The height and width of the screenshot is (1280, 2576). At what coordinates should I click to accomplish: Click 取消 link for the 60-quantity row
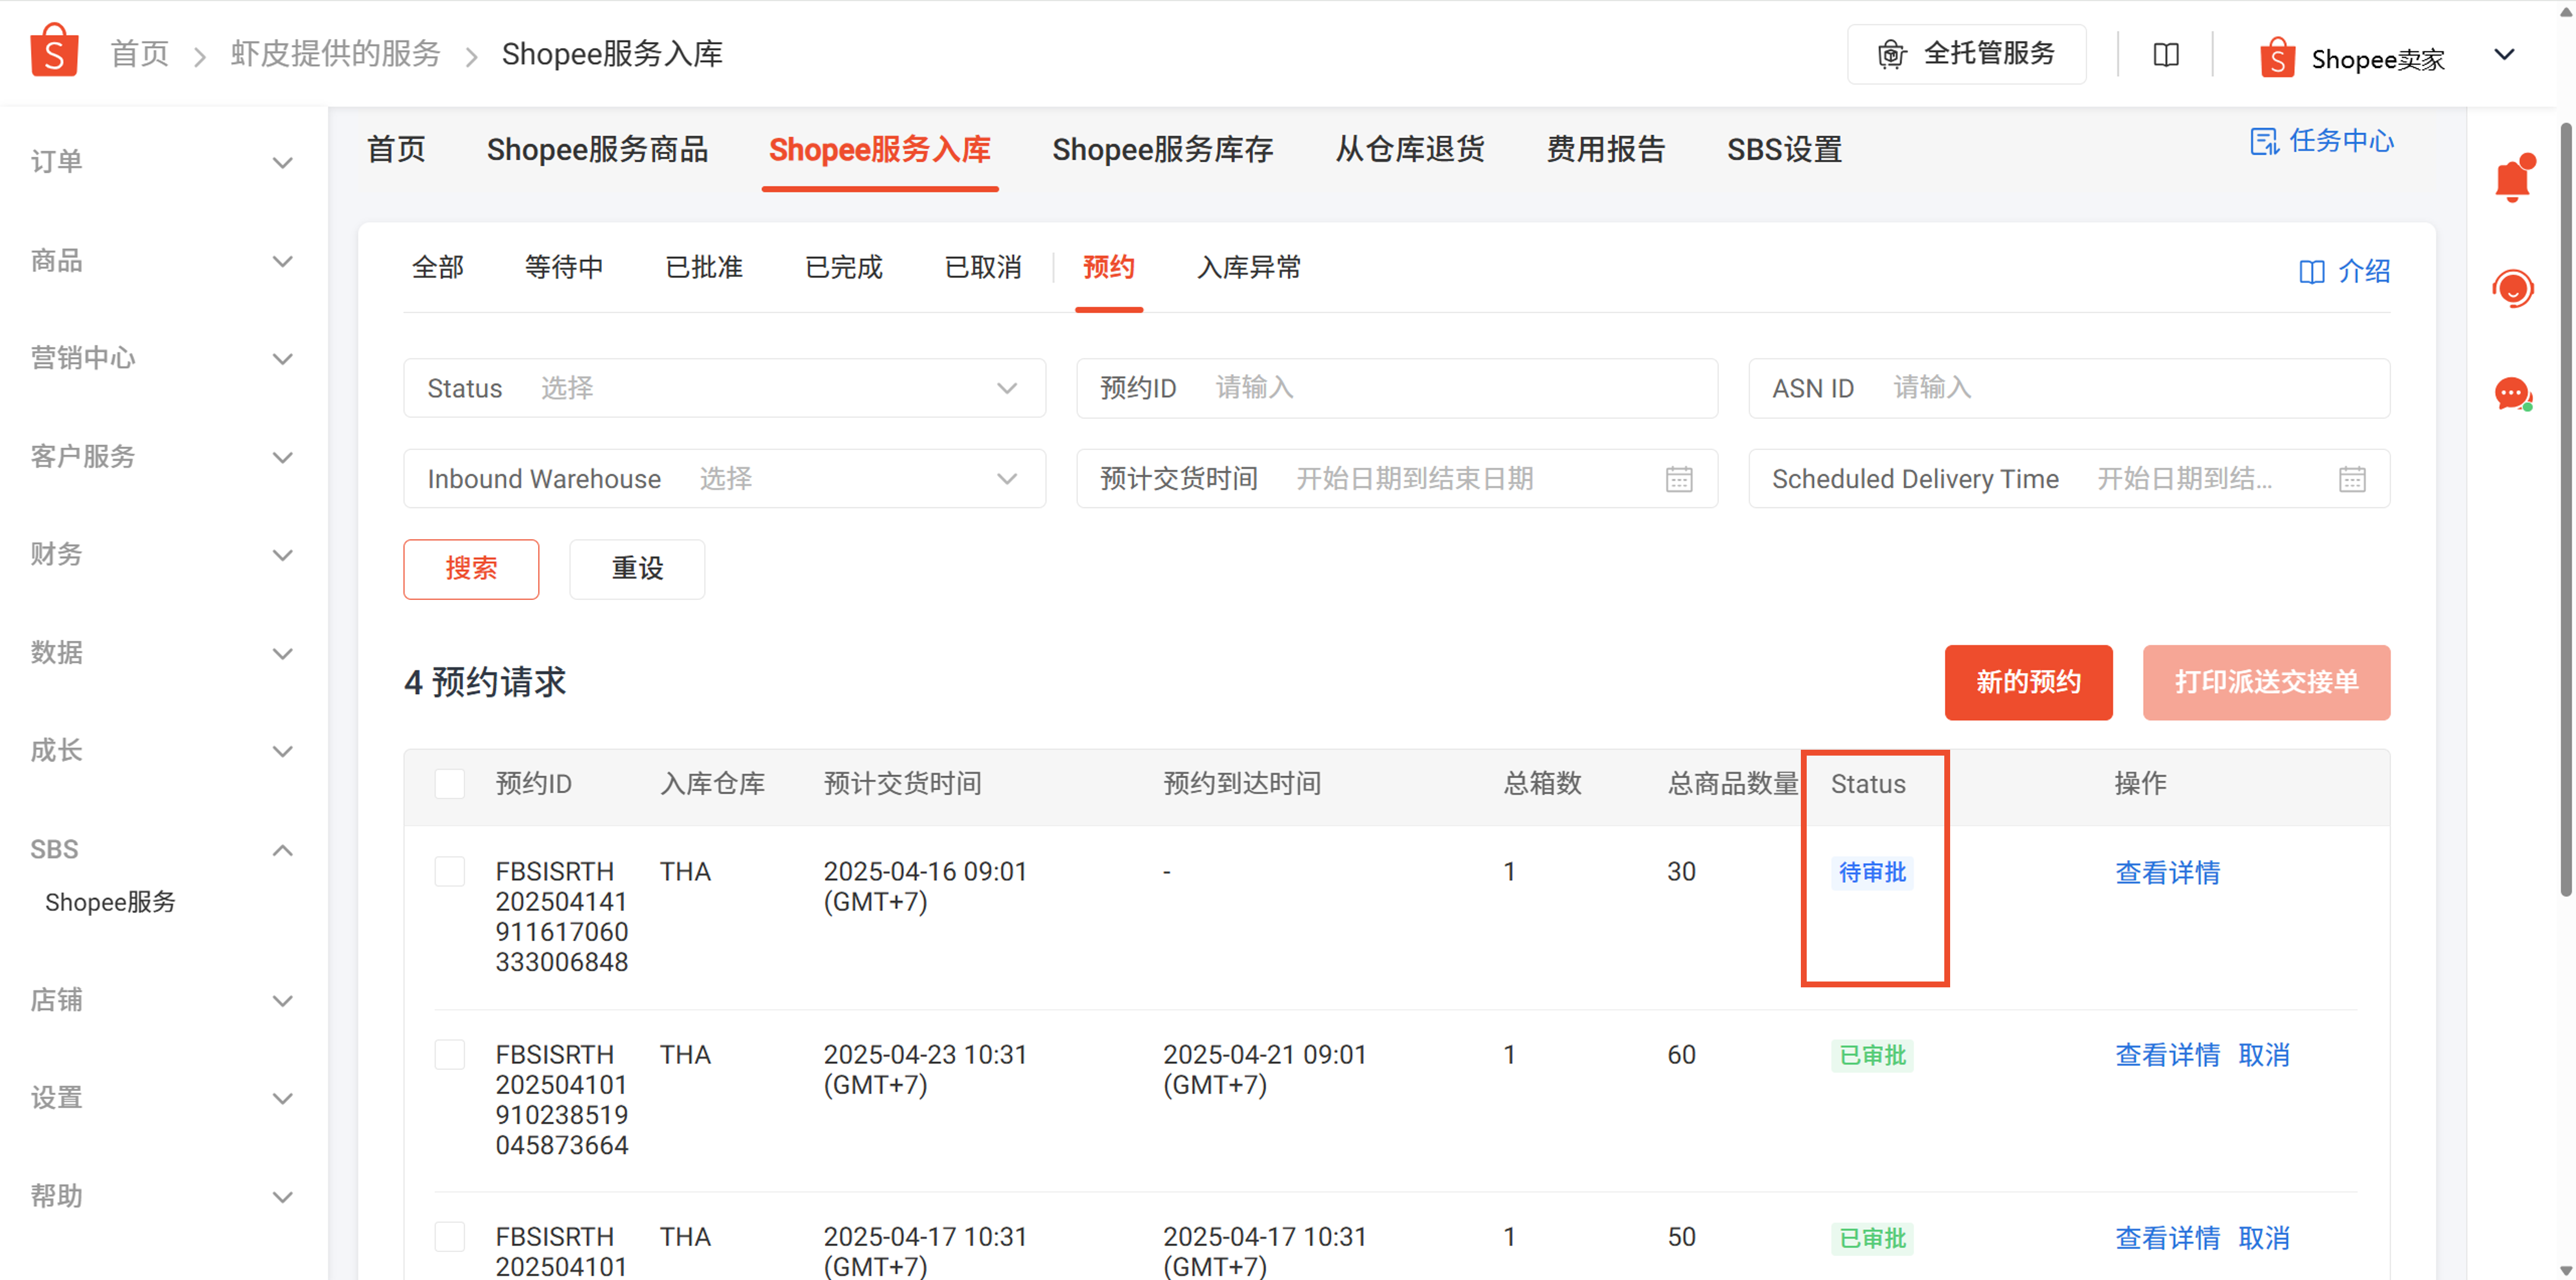2263,1056
